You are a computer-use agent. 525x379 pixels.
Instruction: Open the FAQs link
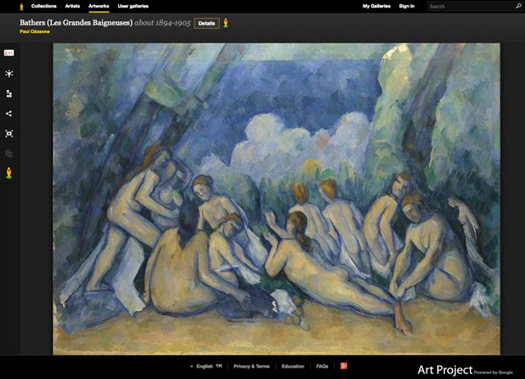tap(322, 366)
